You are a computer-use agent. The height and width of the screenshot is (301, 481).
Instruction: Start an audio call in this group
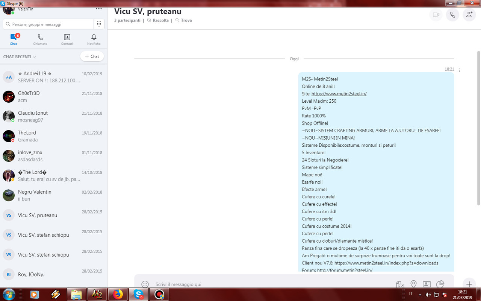coord(452,15)
